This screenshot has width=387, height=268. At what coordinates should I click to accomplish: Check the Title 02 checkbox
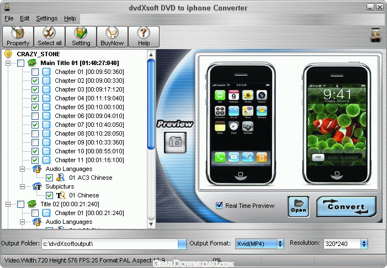coord(21,204)
